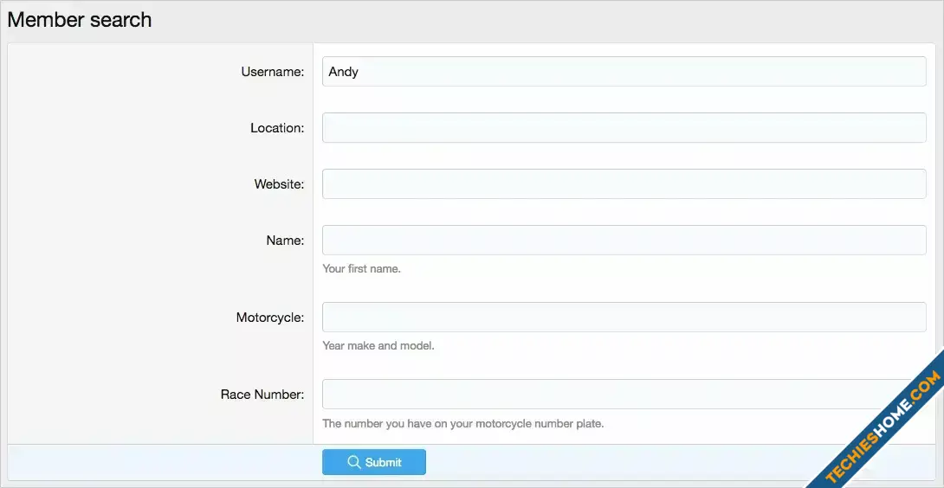Click the 'Member search' heading

click(x=80, y=20)
